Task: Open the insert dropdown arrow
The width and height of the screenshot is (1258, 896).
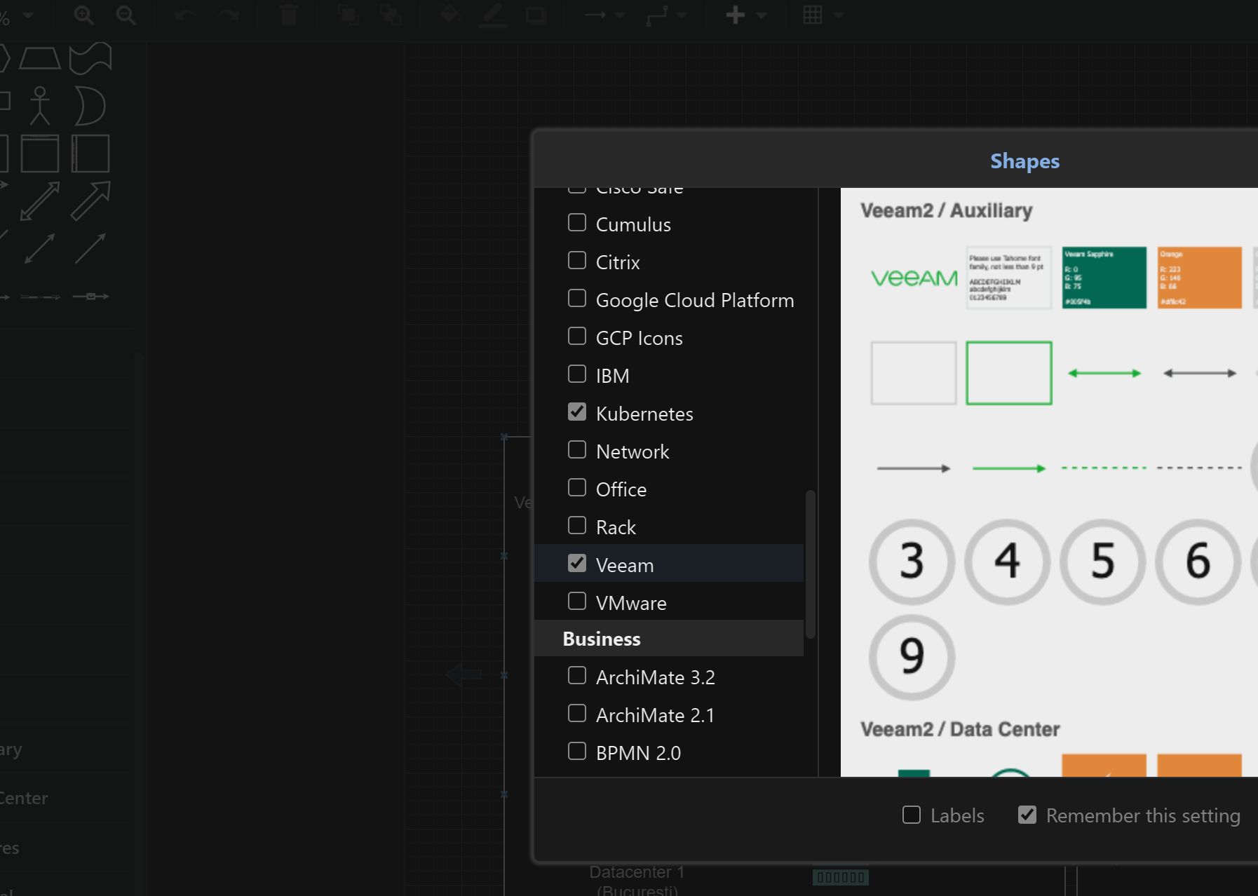Action: [762, 15]
